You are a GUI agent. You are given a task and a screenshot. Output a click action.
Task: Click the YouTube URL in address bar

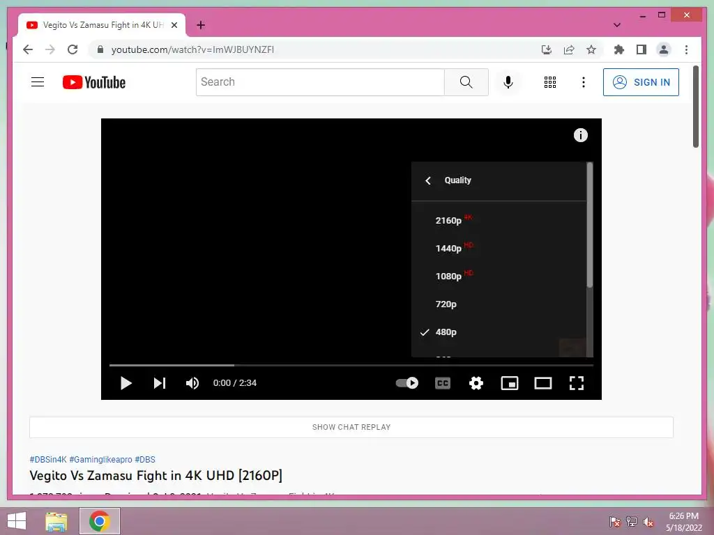(x=192, y=49)
